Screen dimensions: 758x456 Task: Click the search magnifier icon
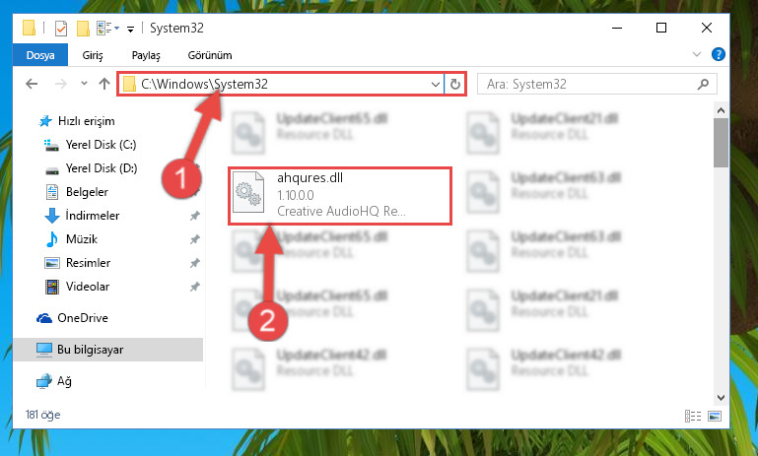click(x=703, y=84)
